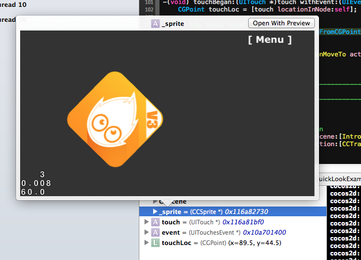Click the purple A icon beside event
Viewport: 361px width, 260px height.
click(x=155, y=232)
